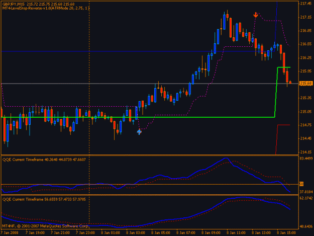Click the 216.25 price axis label
This screenshot has height=236, width=314.
click(305, 58)
